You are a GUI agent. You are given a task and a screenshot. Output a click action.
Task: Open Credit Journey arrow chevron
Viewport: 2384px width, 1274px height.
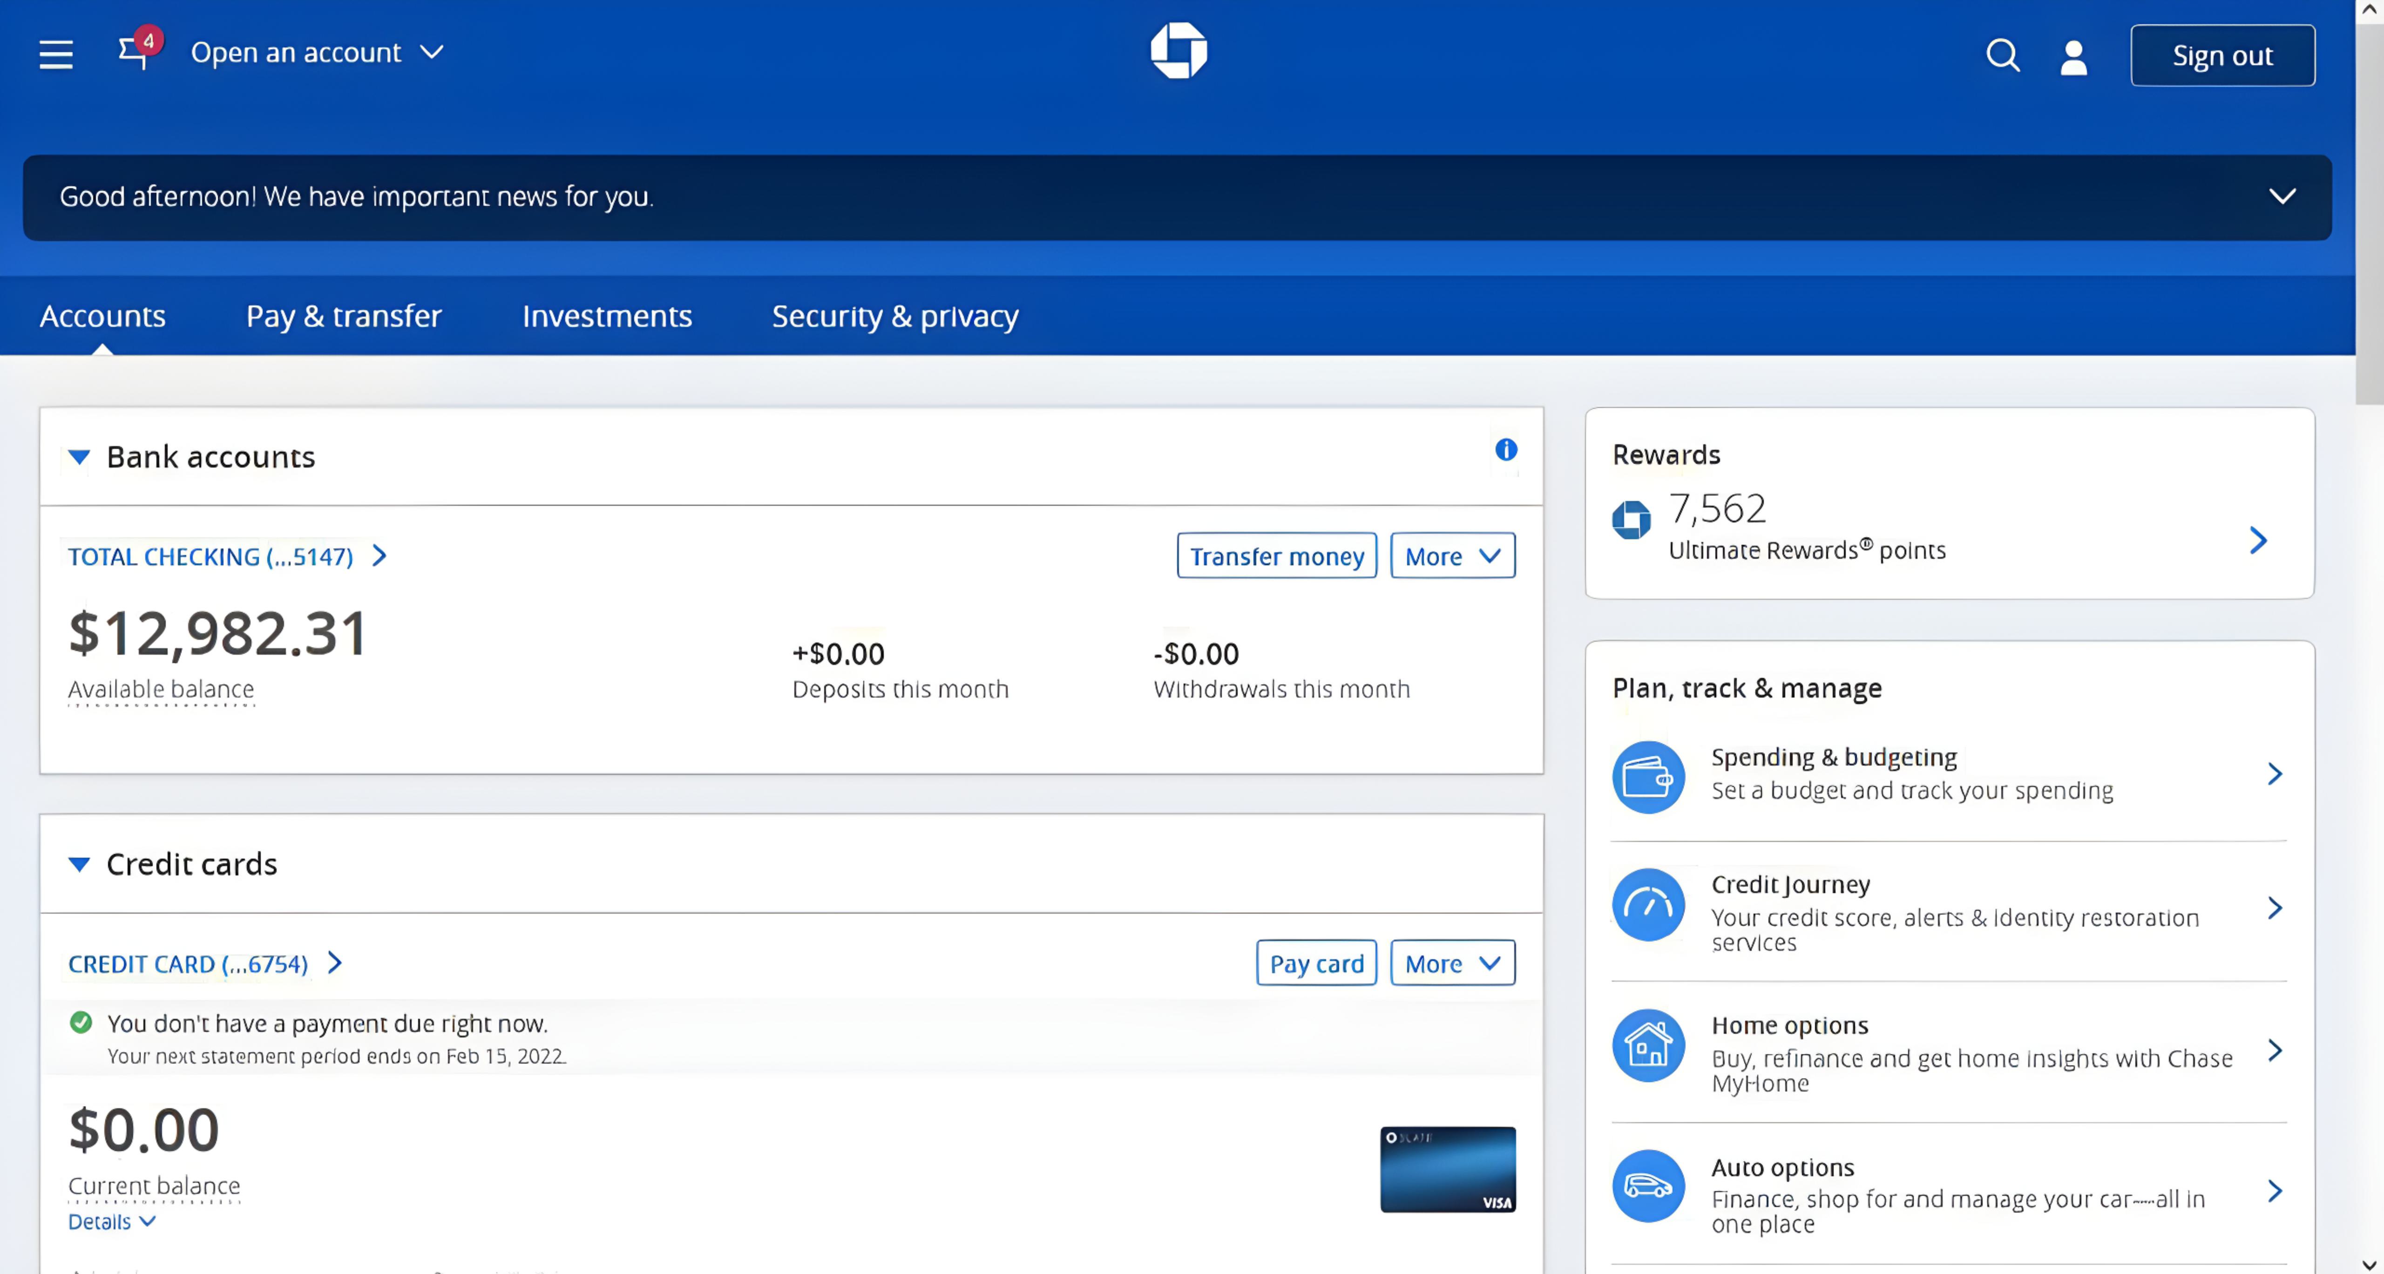(x=2275, y=908)
